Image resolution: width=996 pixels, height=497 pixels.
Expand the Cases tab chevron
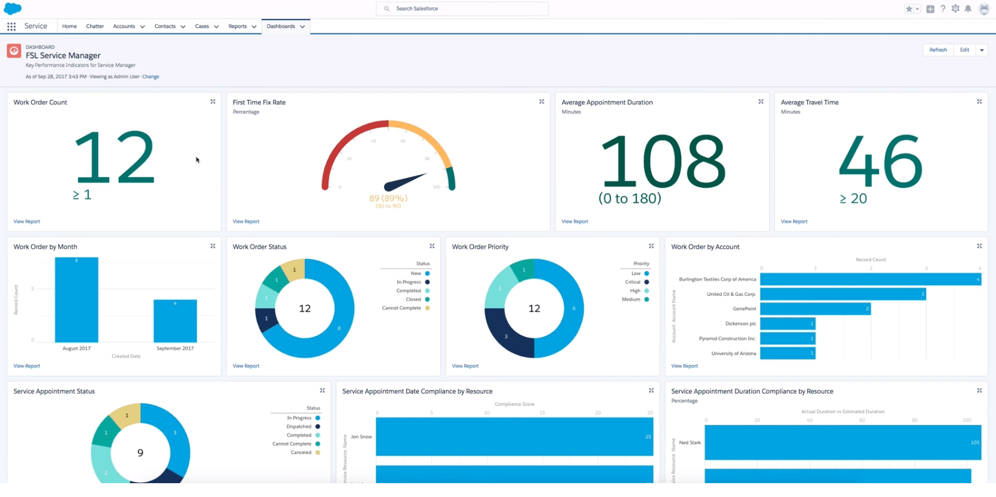216,27
